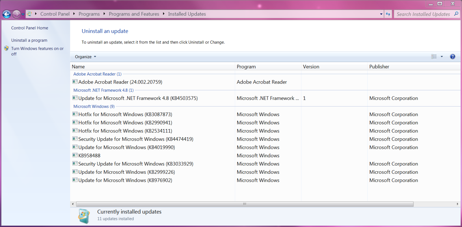The image size is (462, 227).
Task: Click the scroll right arrow
Action: tap(457, 204)
